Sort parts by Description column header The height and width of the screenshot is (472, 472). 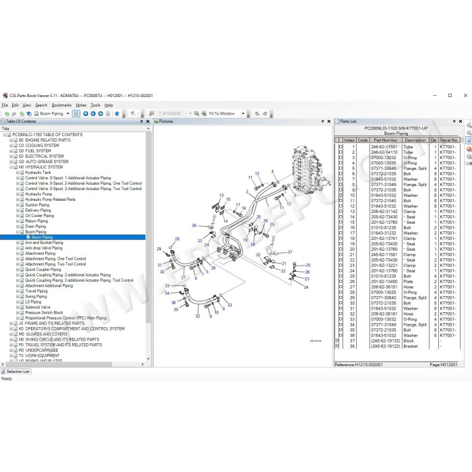[415, 140]
